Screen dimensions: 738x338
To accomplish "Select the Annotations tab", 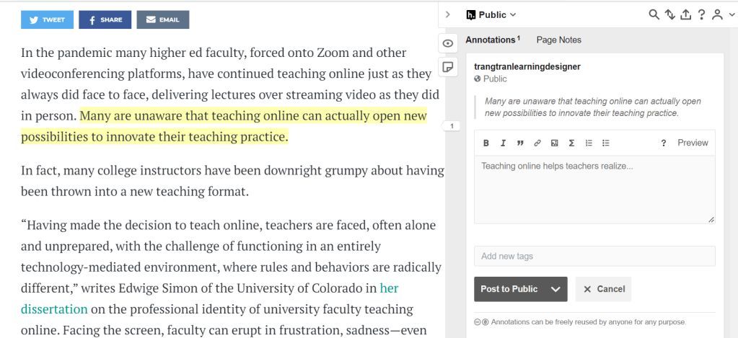I will click(x=491, y=40).
